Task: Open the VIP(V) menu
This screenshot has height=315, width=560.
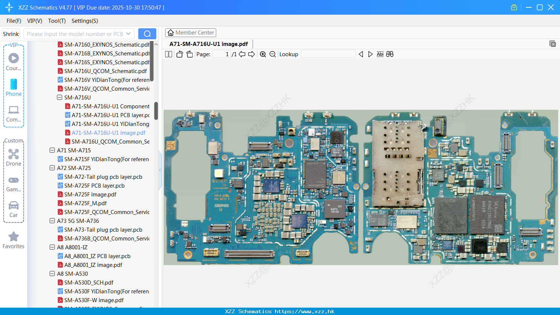Action: click(x=35, y=21)
